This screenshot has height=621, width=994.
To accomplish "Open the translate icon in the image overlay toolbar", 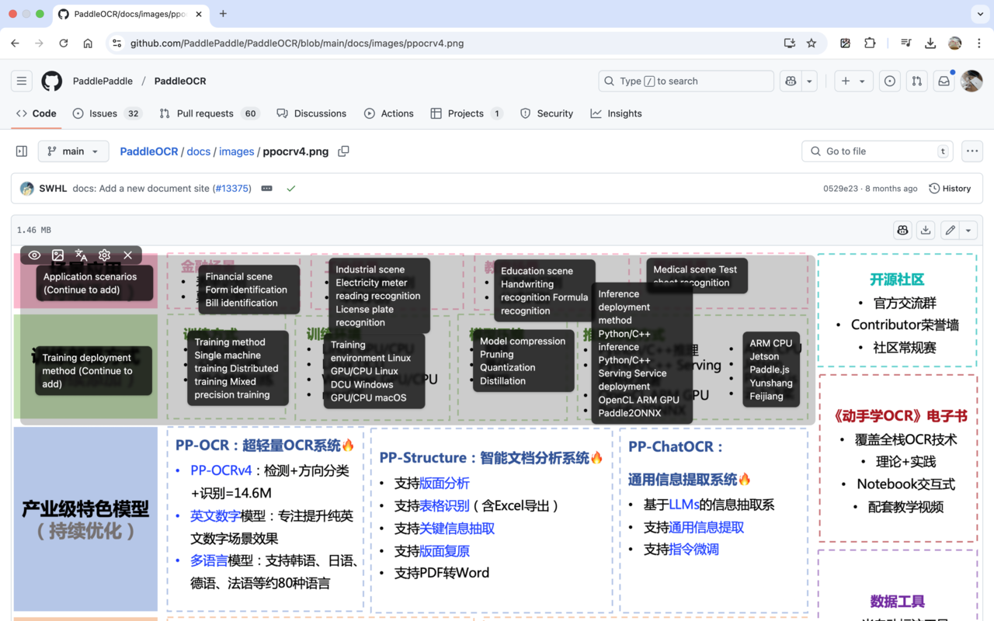I will [81, 255].
